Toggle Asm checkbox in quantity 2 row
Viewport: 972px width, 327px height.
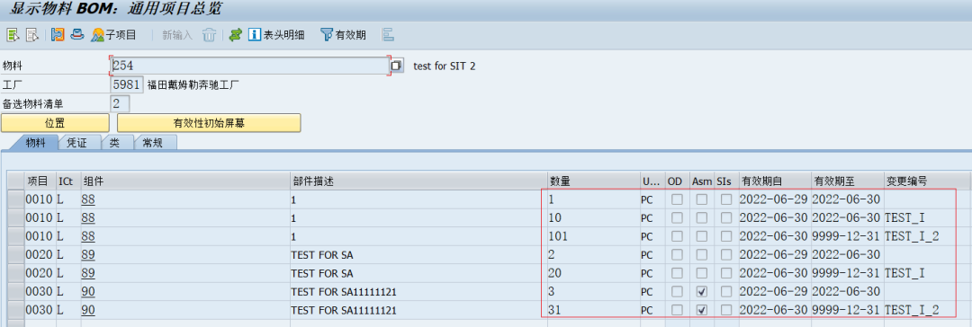(x=702, y=255)
